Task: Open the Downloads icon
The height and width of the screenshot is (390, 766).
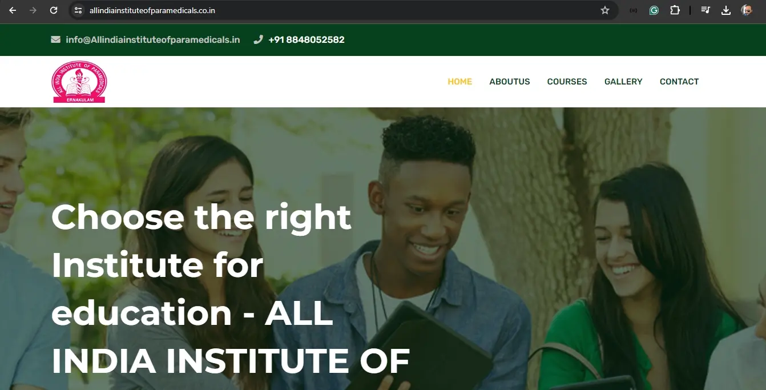Action: (726, 10)
